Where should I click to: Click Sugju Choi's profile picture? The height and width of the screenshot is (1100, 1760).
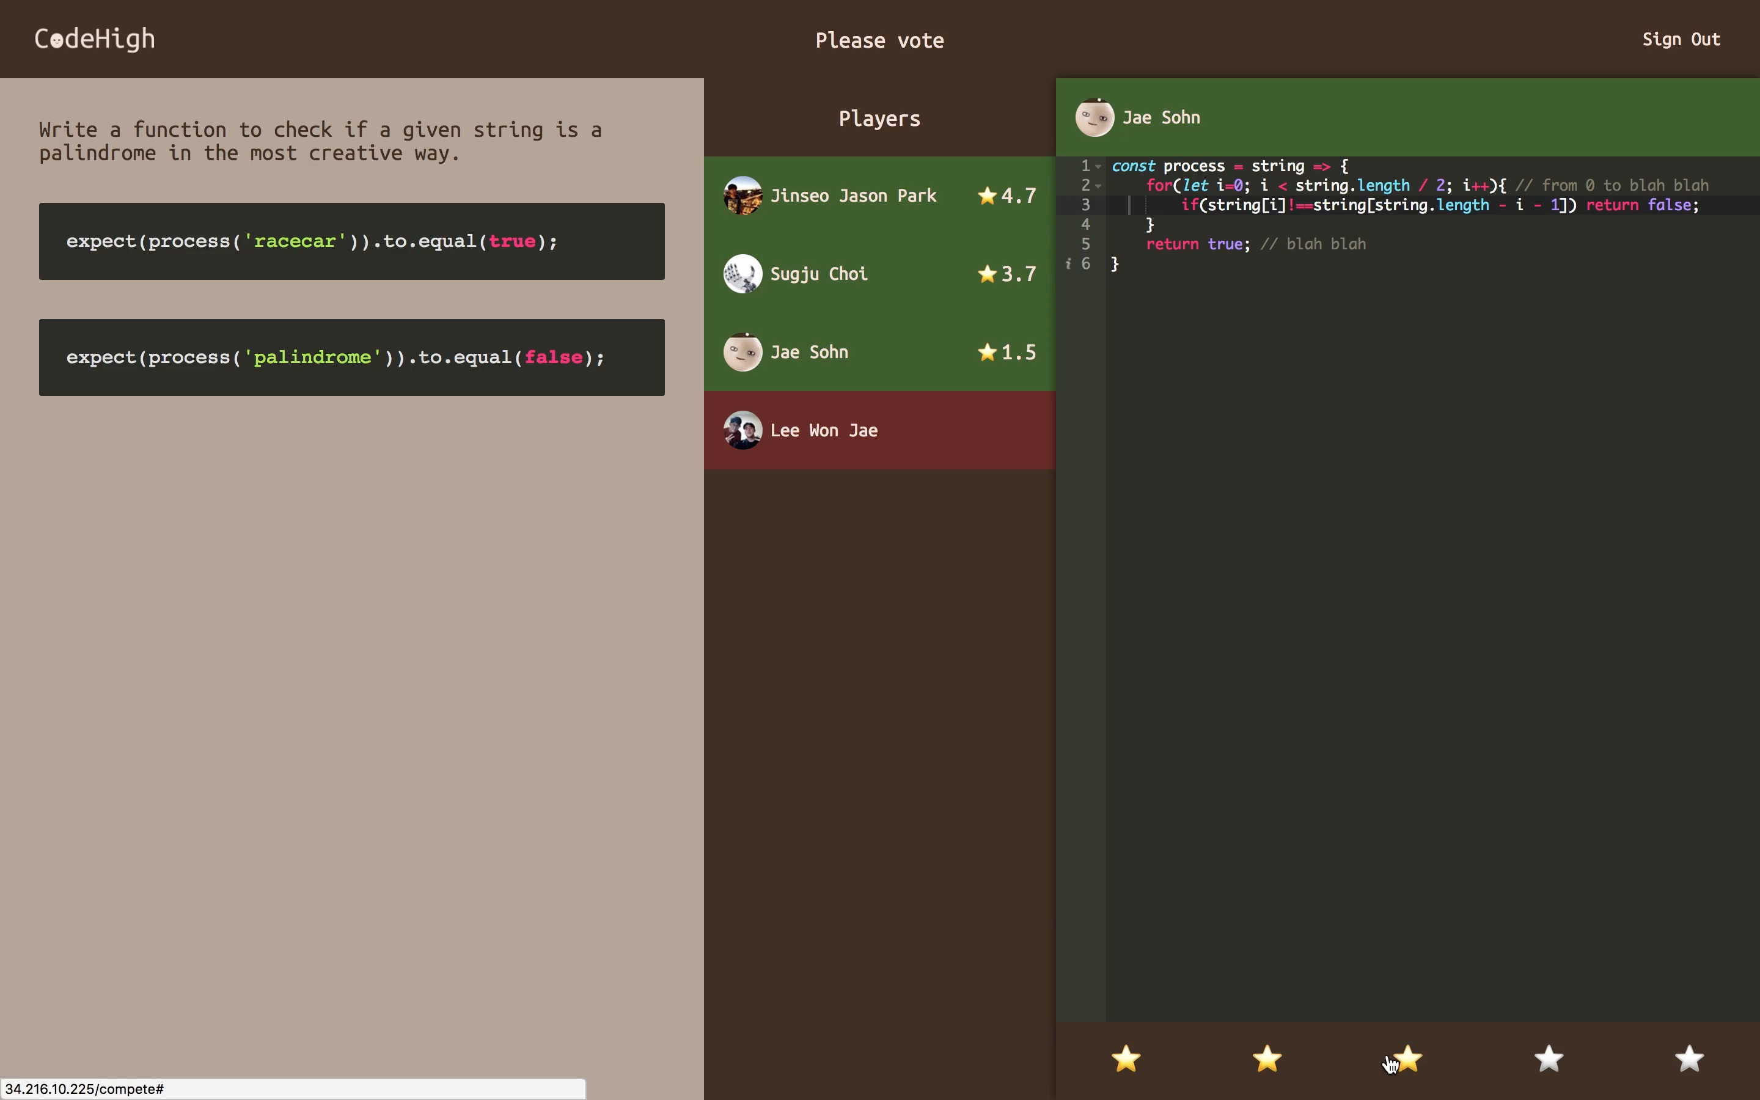tap(743, 274)
